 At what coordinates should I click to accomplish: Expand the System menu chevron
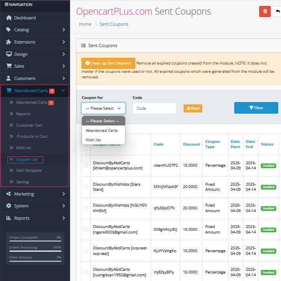coord(64,206)
